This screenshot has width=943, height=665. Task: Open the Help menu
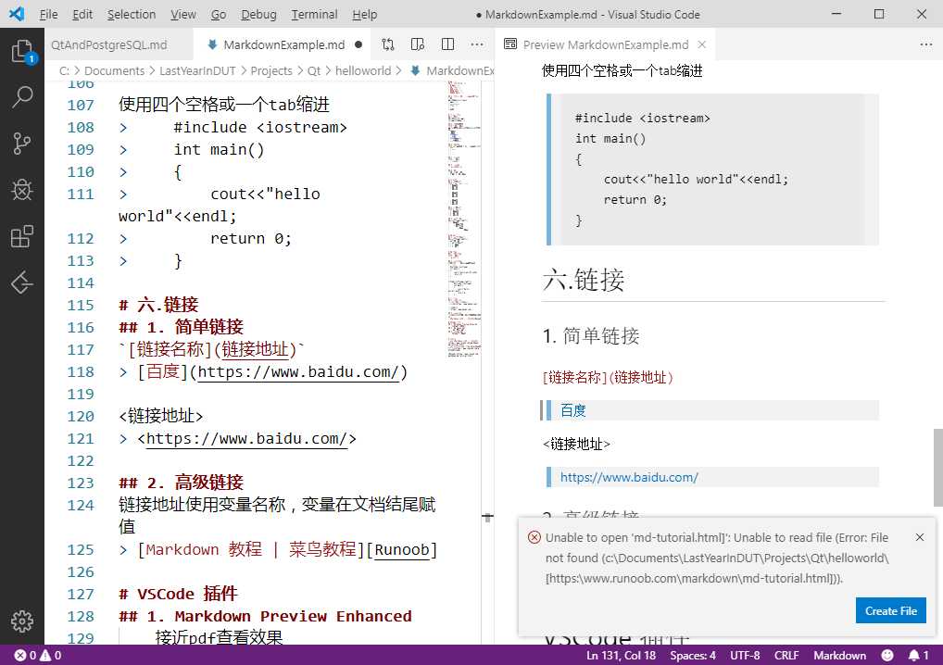coord(364,15)
